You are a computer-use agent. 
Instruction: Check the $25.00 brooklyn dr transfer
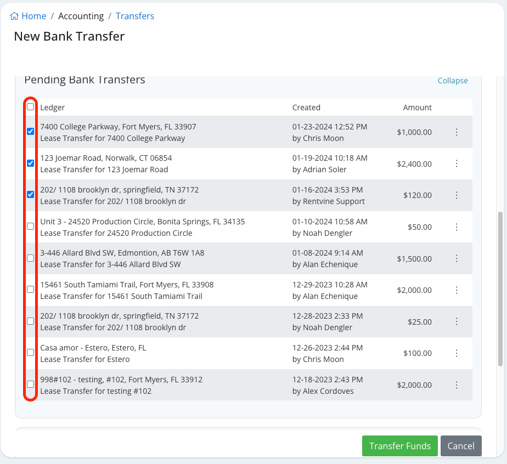31,321
